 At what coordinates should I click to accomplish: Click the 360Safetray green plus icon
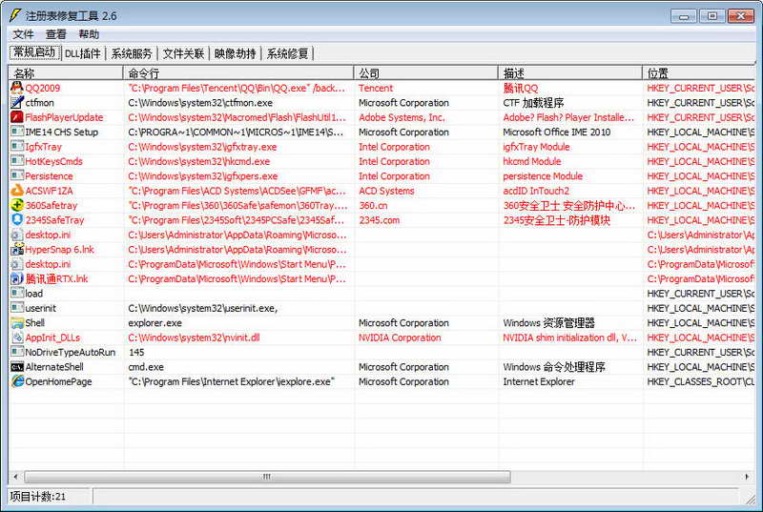(x=17, y=205)
